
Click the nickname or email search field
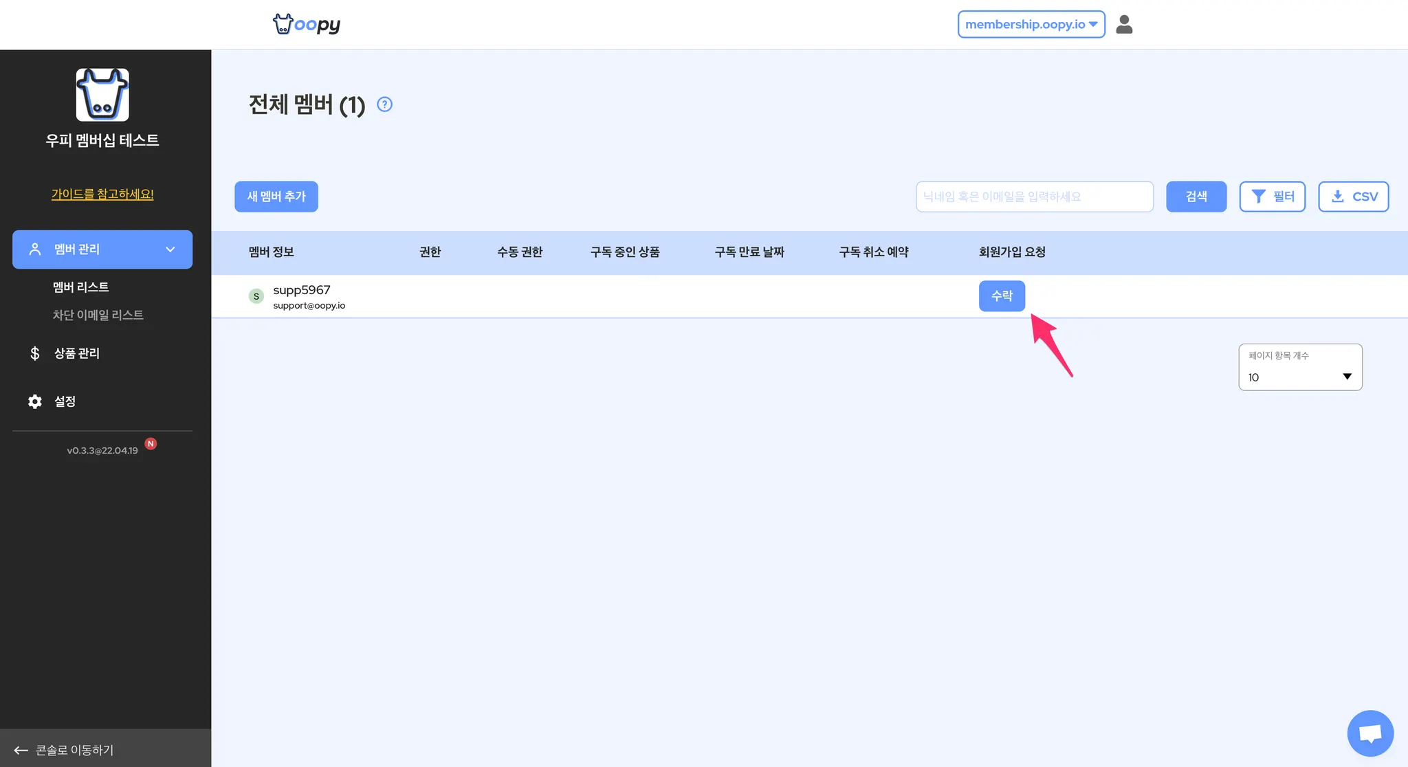click(1034, 197)
